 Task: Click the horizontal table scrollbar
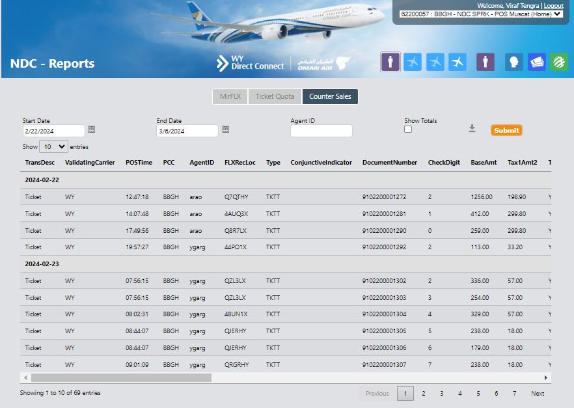pyautogui.click(x=121, y=377)
